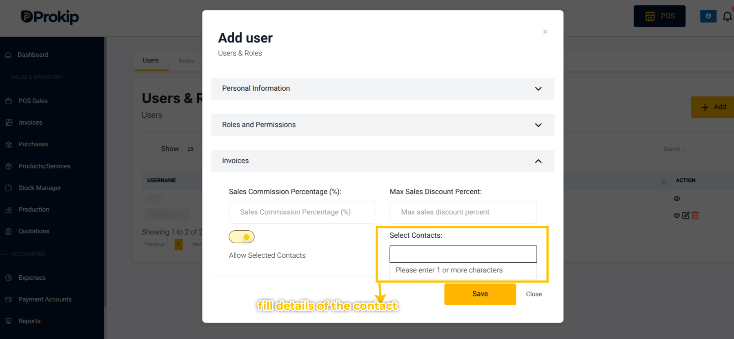Click the red trash delete icon
Image resolution: width=734 pixels, height=339 pixels.
696,215
